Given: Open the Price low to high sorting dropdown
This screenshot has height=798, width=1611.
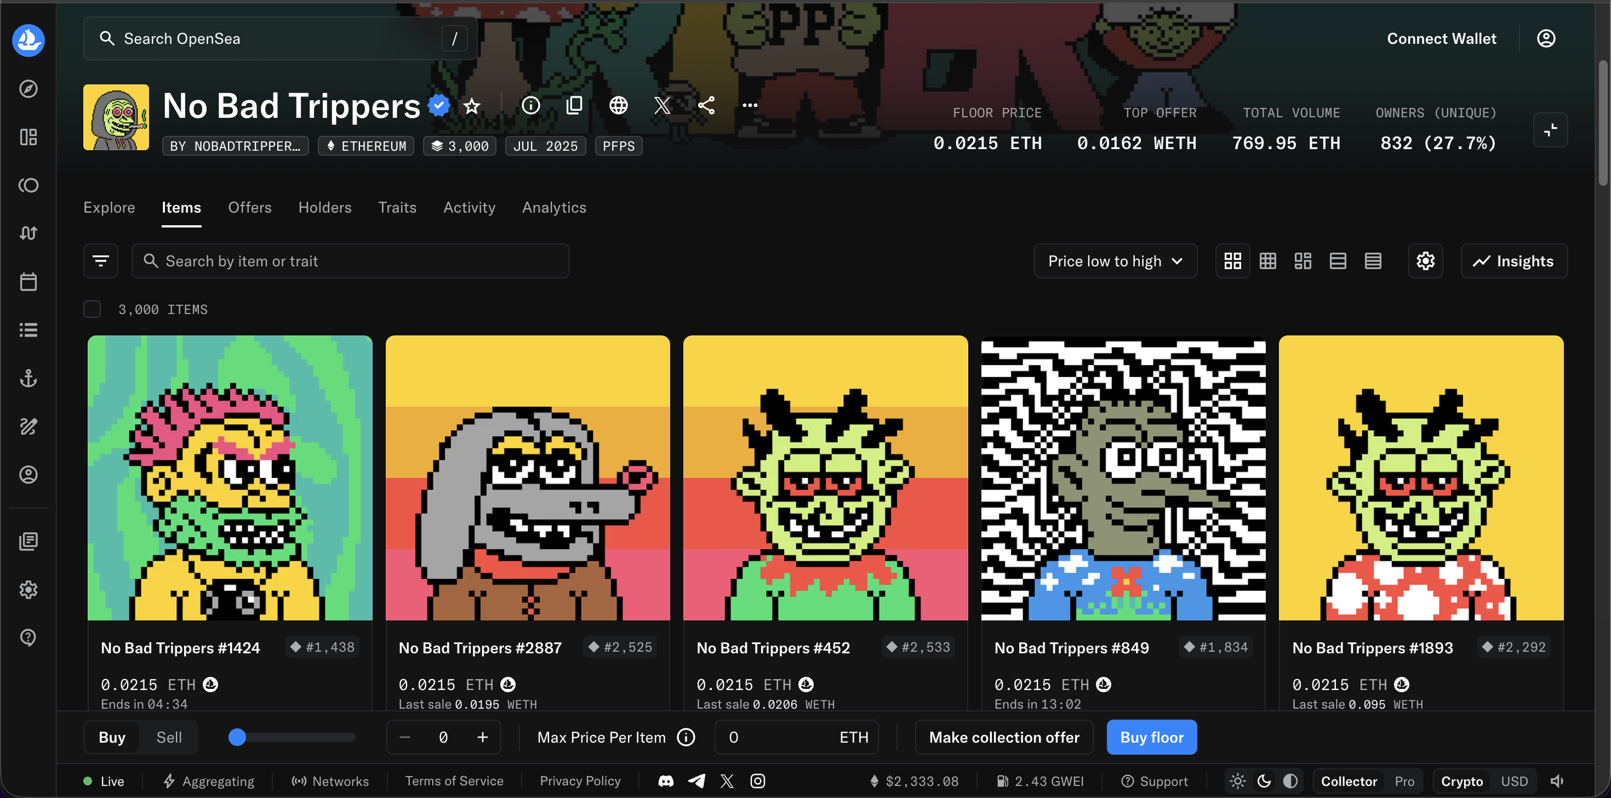Looking at the screenshot, I should [1115, 261].
